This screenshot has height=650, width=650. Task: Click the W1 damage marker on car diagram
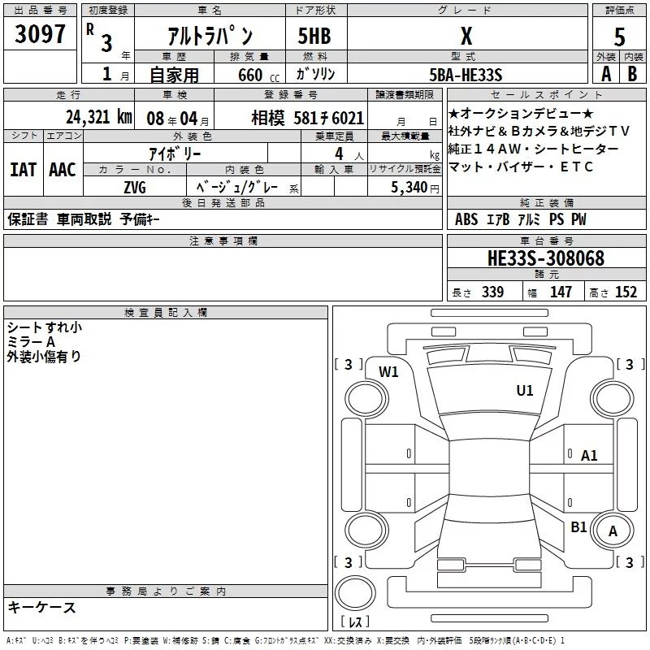coord(389,372)
